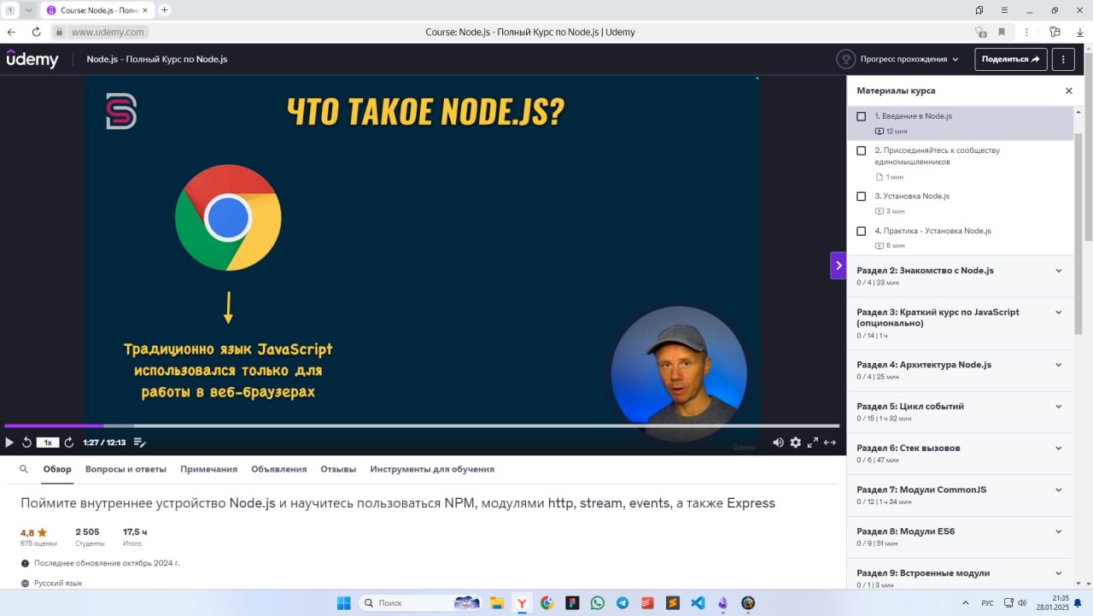Open the Windows Start menu
Viewport: 1093px width, 616px height.
(343, 602)
